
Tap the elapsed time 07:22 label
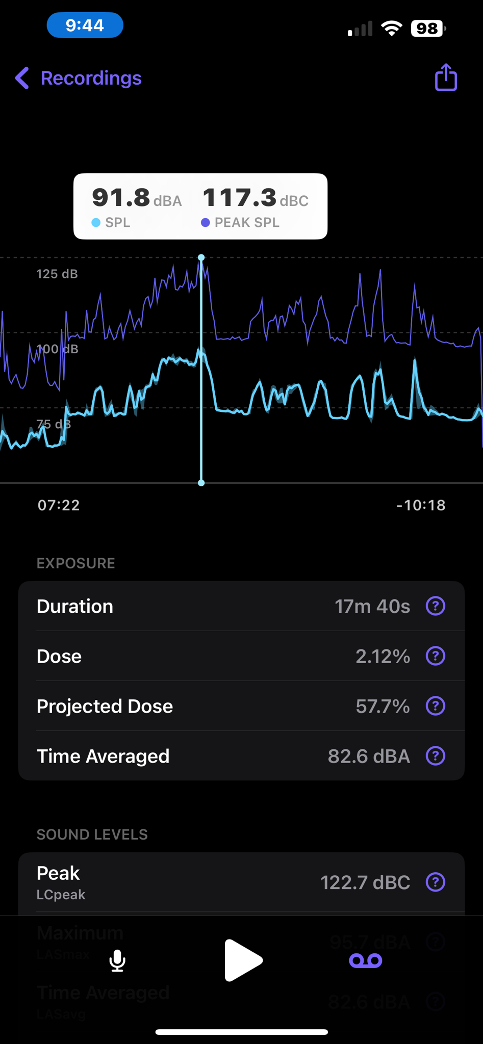tap(59, 505)
